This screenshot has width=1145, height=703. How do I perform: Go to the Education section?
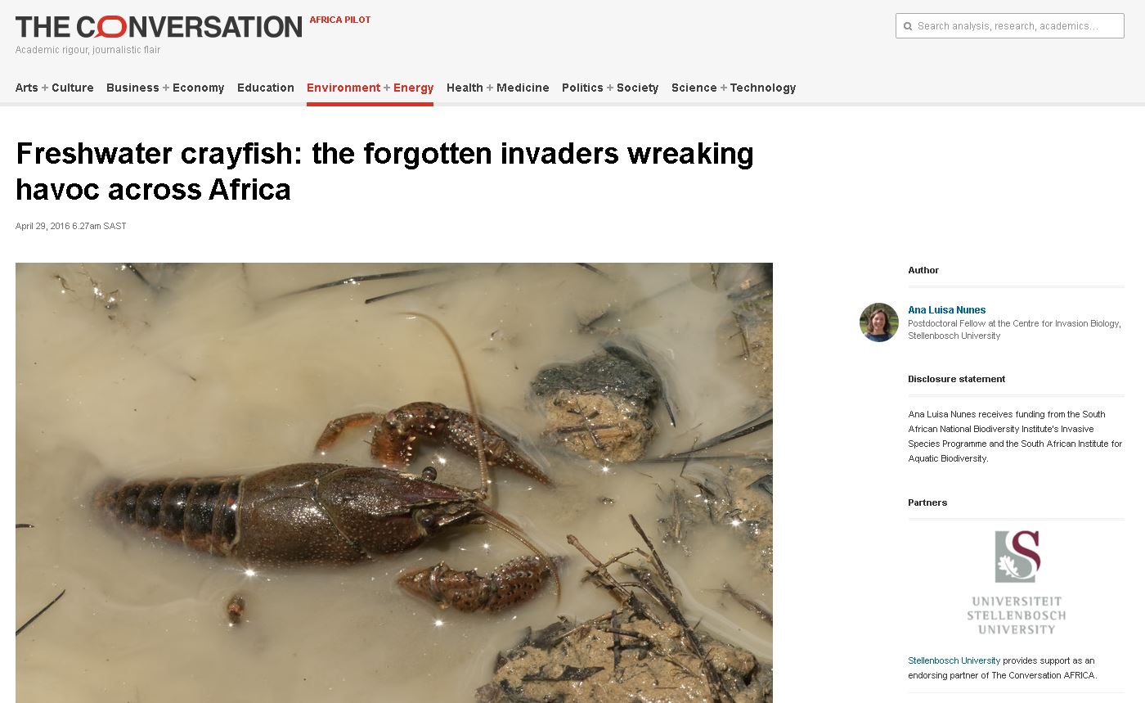point(266,88)
